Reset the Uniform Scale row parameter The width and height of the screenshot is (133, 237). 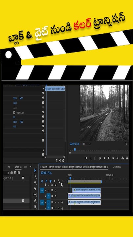pos(43,112)
